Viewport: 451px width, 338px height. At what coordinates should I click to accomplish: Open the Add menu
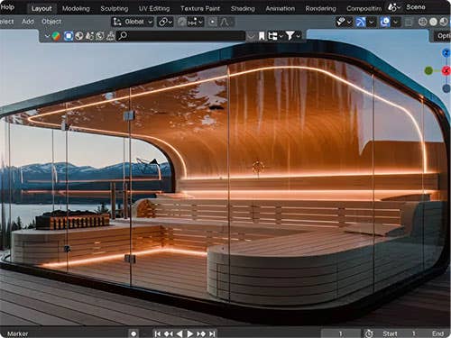tap(28, 22)
